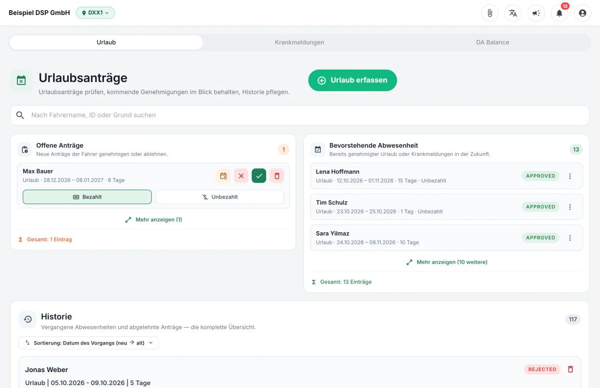Click the Urlaubsanträge calendar header icon
The height and width of the screenshot is (388, 600).
(x=21, y=81)
